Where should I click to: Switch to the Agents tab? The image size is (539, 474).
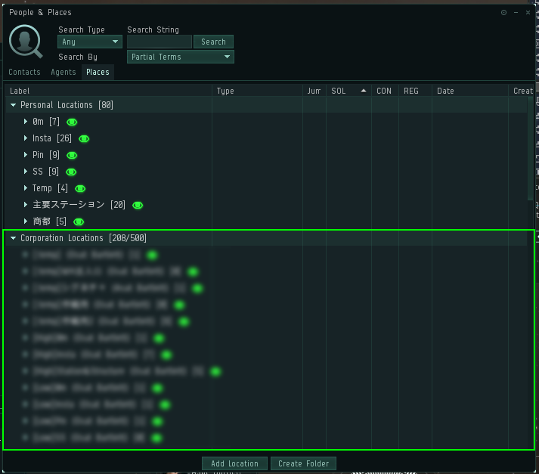[x=64, y=73]
